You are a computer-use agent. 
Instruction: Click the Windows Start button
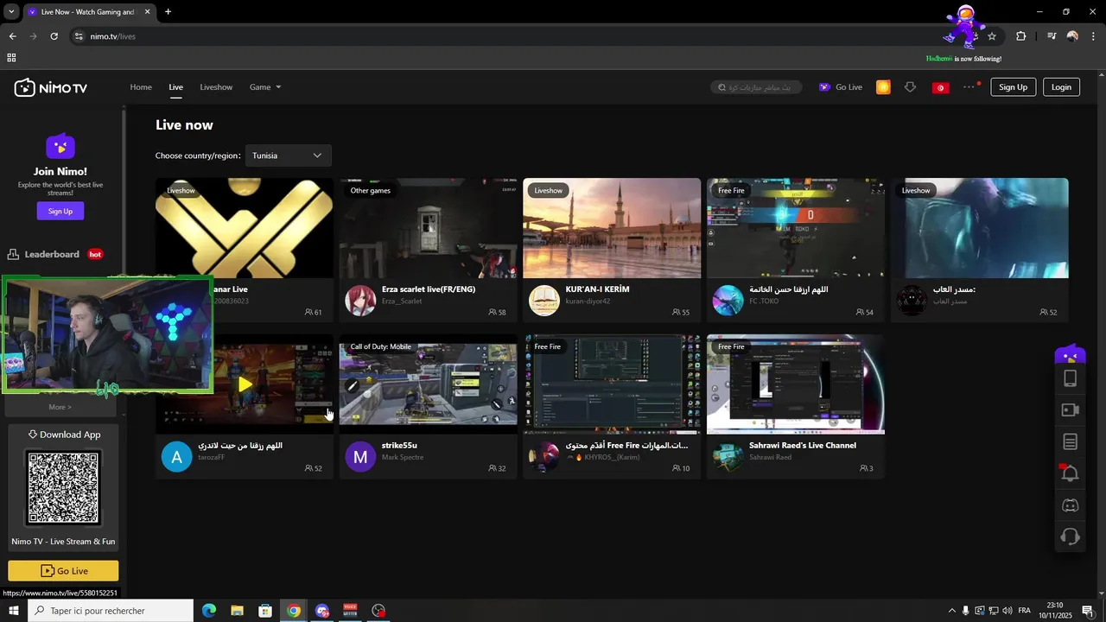(13, 611)
